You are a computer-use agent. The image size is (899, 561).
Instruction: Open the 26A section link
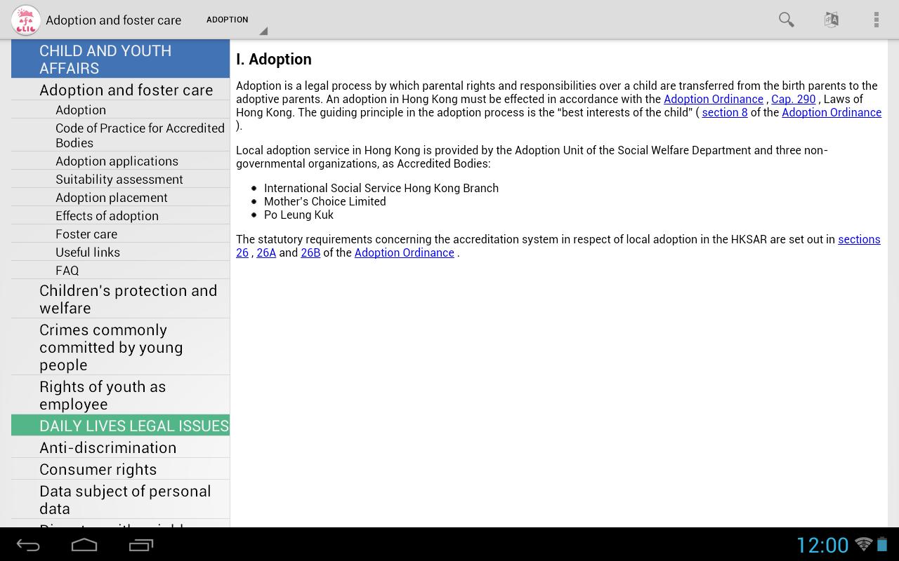(x=266, y=253)
